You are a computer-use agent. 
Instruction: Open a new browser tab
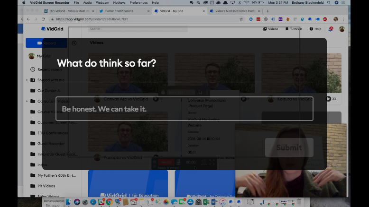tap(268, 11)
